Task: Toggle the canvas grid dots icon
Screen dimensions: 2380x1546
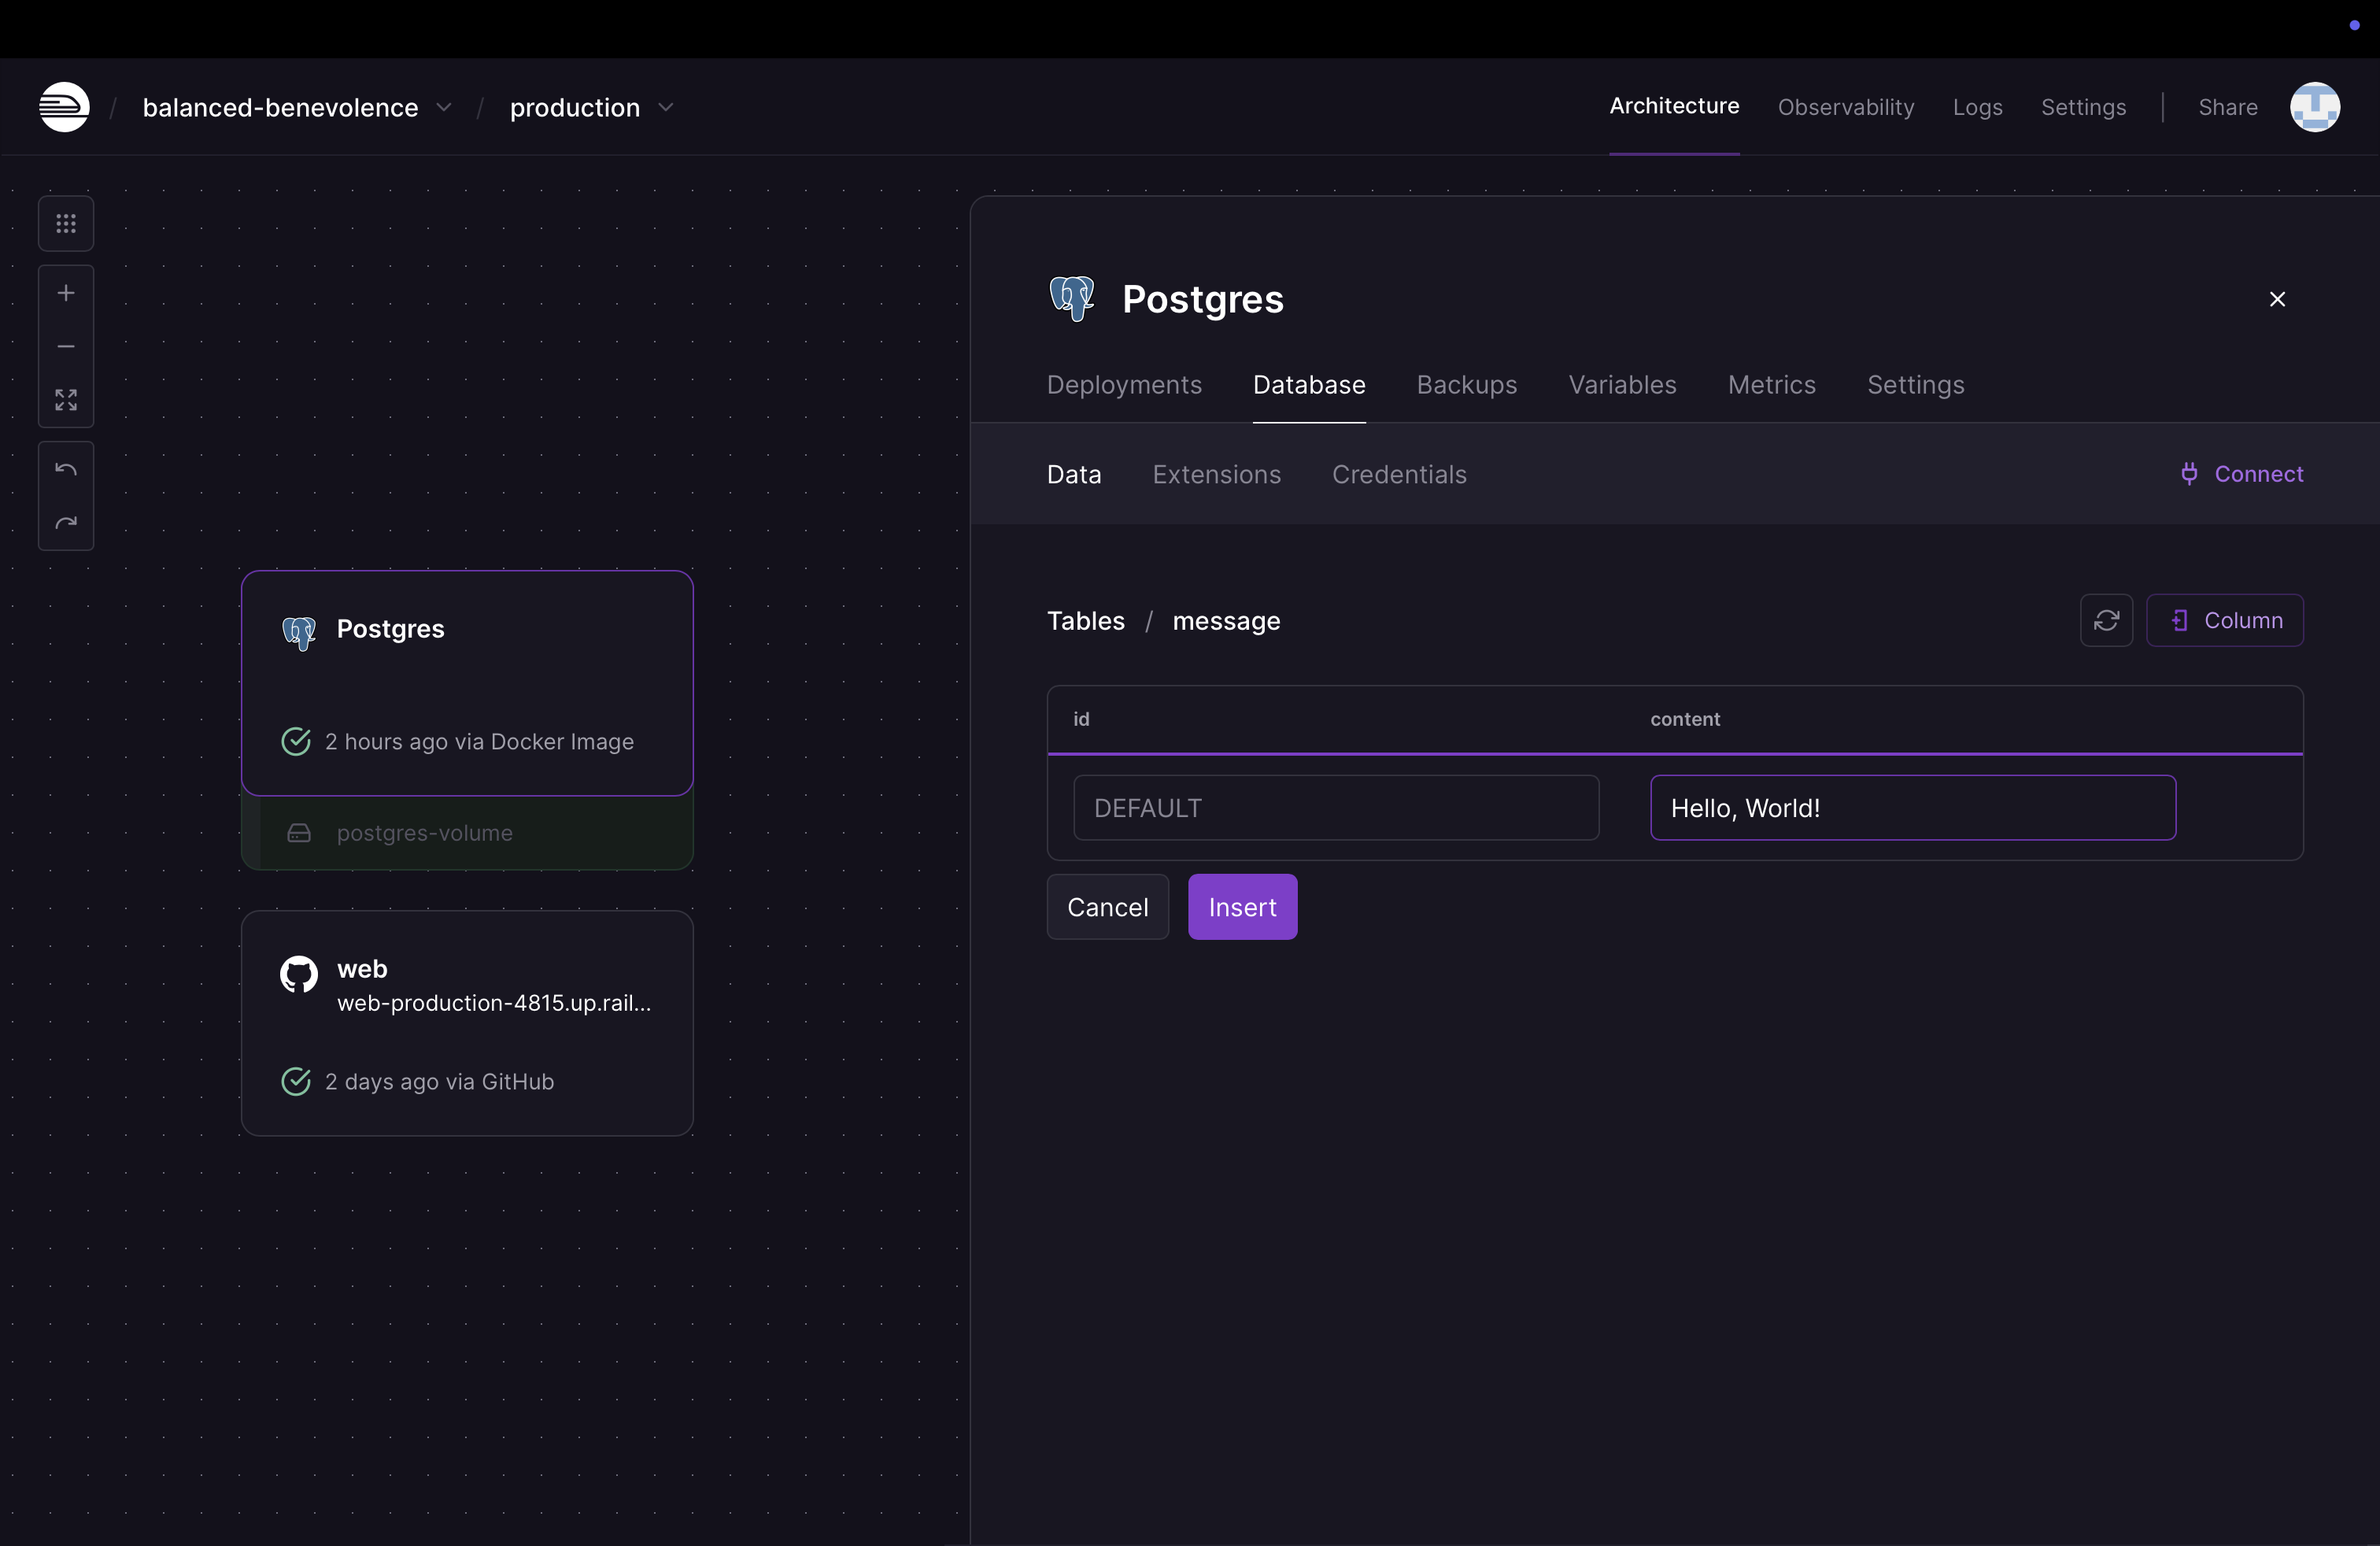Action: click(x=66, y=224)
